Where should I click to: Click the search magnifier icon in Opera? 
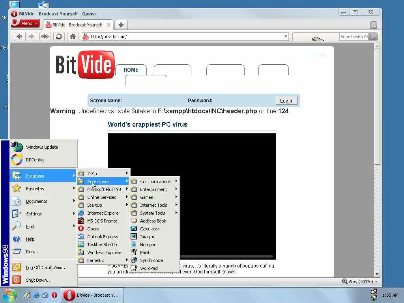[373, 37]
